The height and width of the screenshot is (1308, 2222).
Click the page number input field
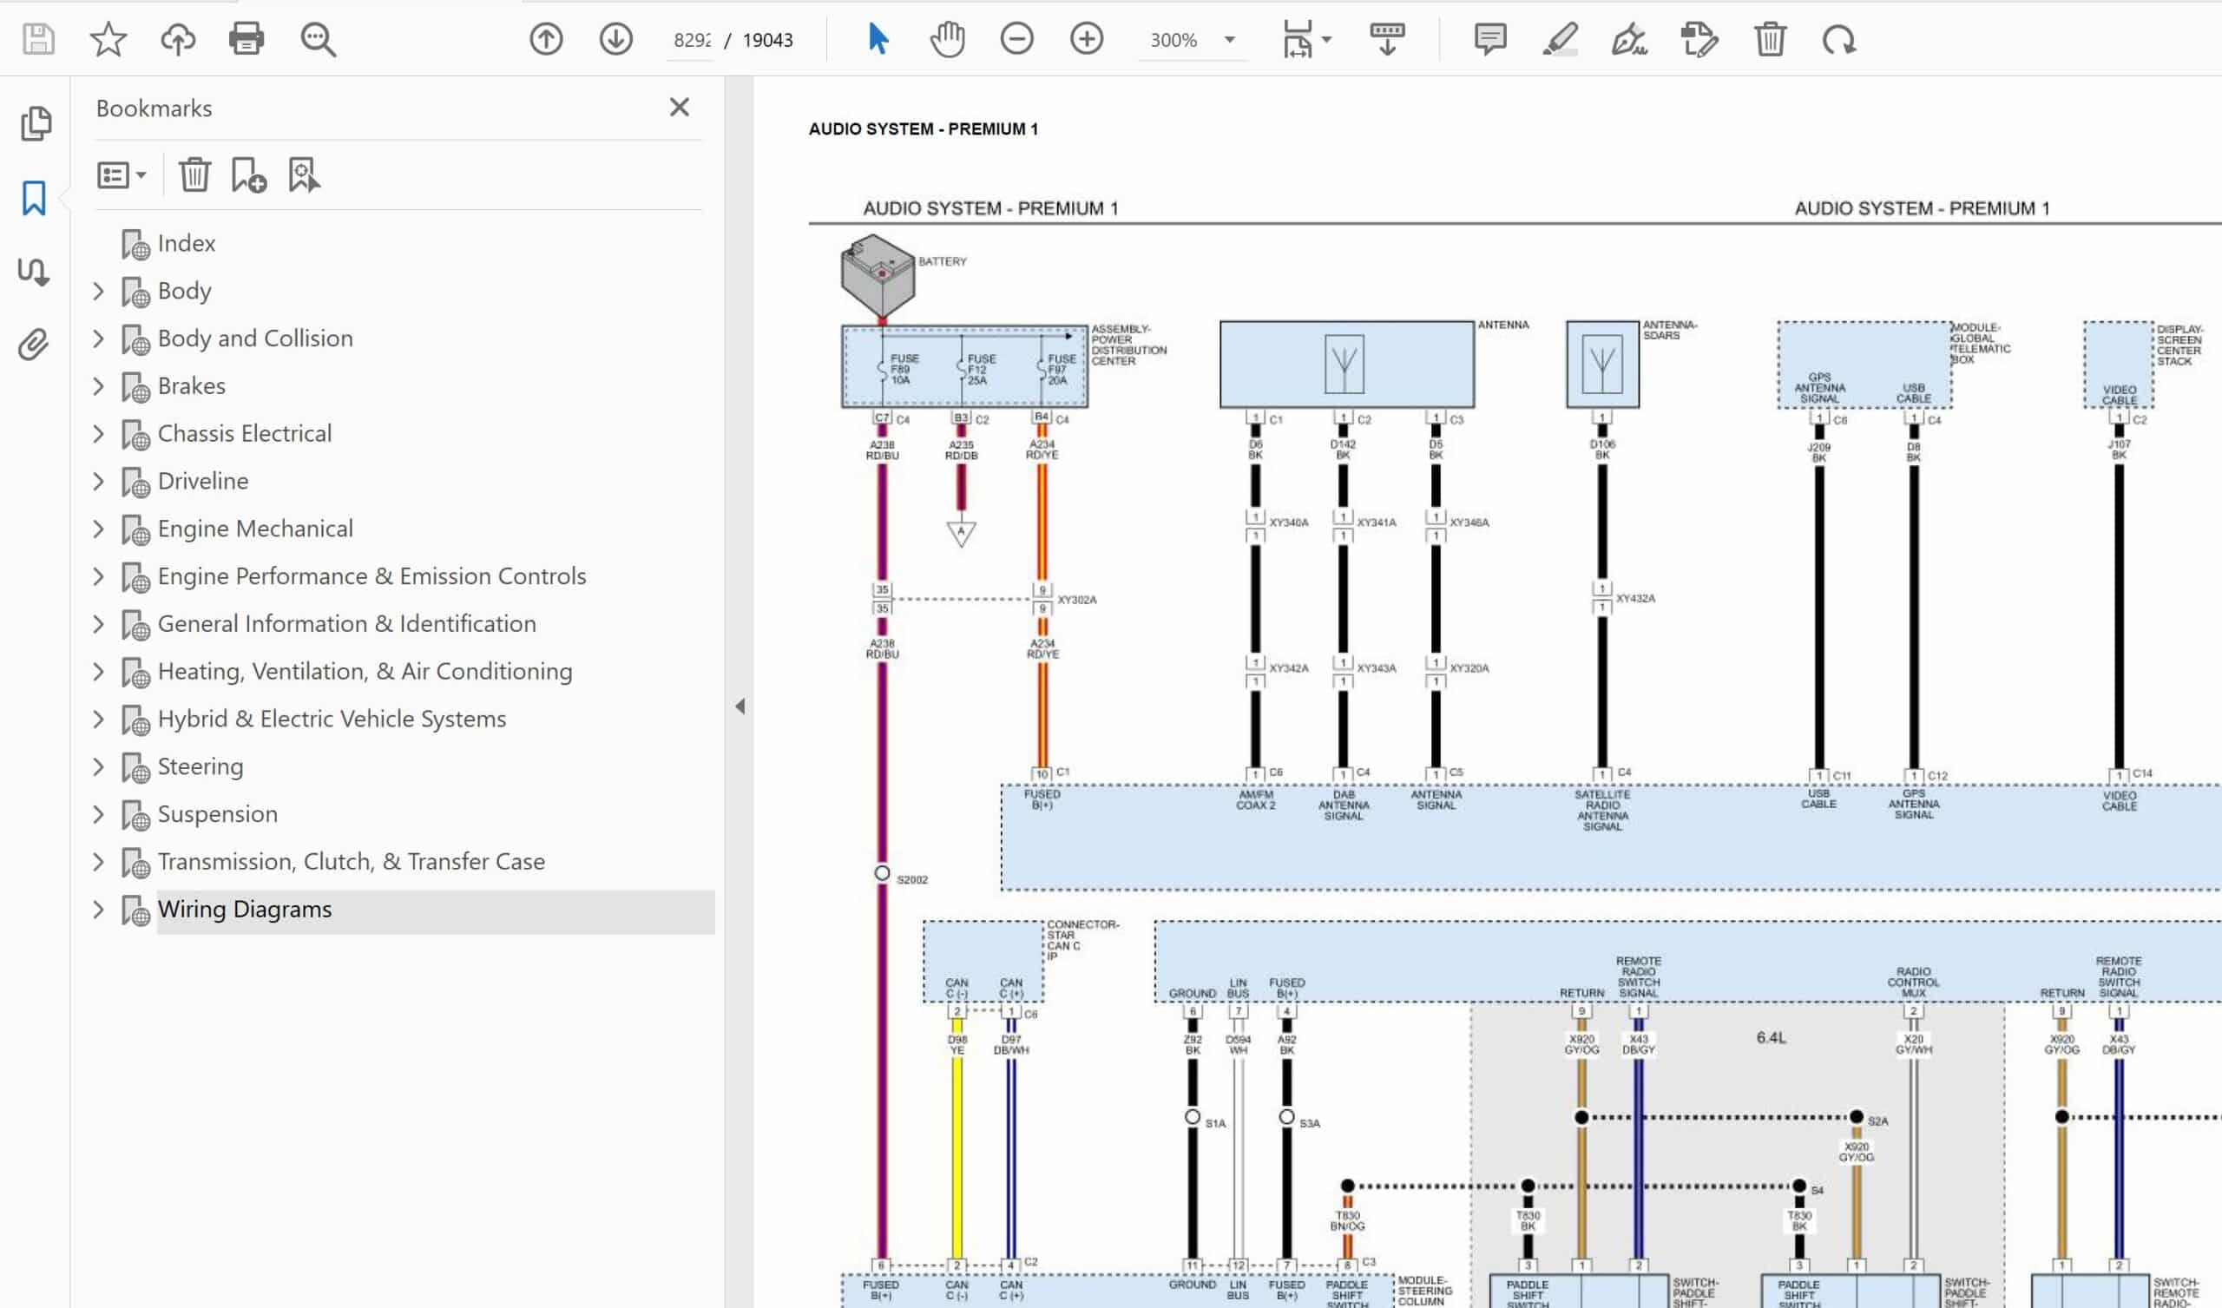click(691, 40)
